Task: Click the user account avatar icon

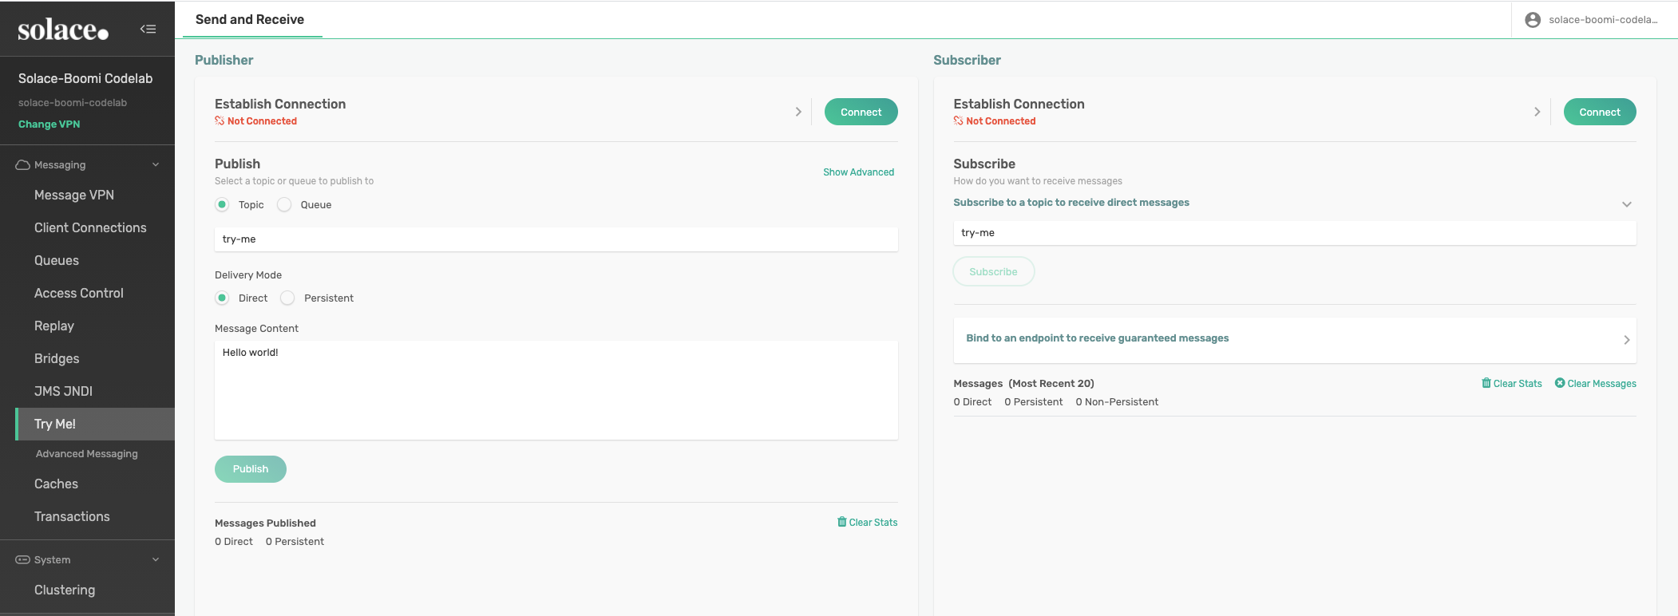Action: 1532,20
